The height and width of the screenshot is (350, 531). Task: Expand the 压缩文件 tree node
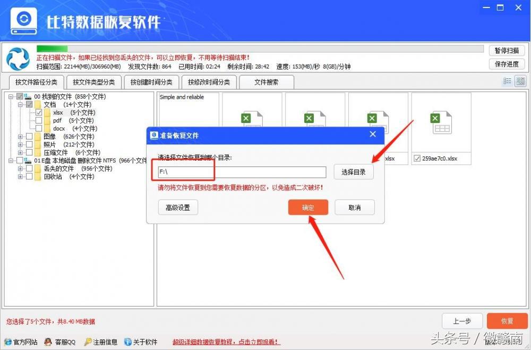(x=20, y=153)
